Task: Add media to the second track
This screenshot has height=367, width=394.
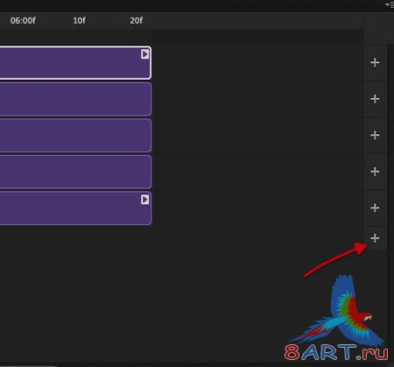Action: tap(375, 99)
